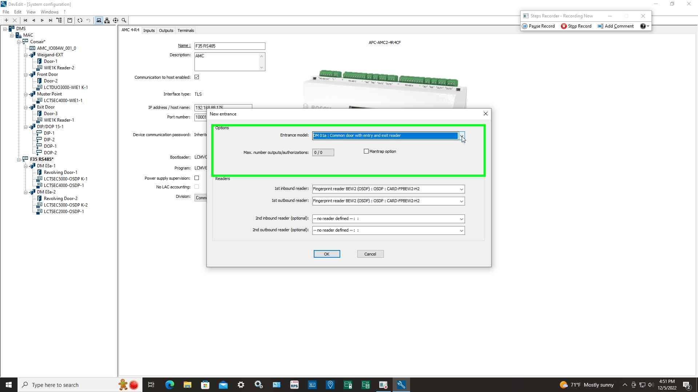698x392 pixels.
Task: Click the save floppy disk toolbar icon
Action: click(x=70, y=20)
